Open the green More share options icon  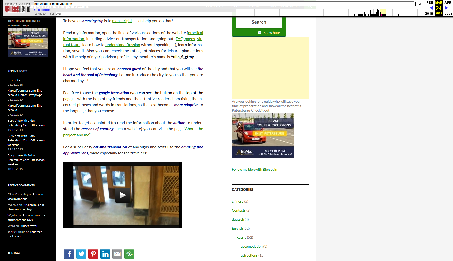tap(129, 254)
